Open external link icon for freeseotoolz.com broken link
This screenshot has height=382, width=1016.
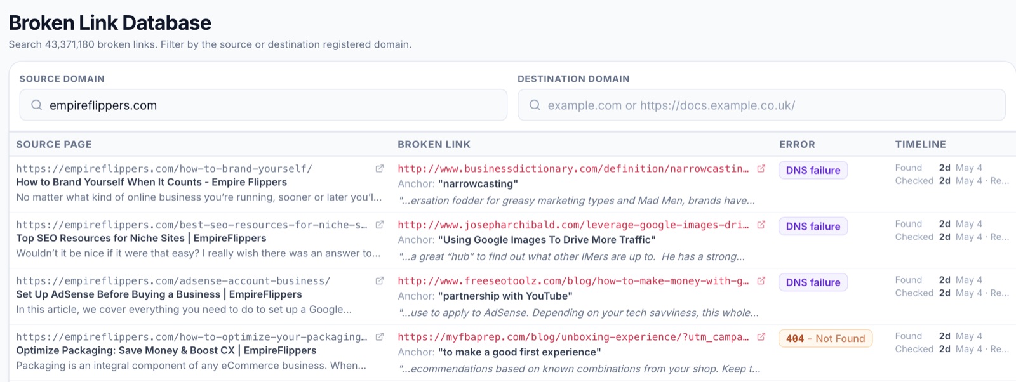[761, 280]
